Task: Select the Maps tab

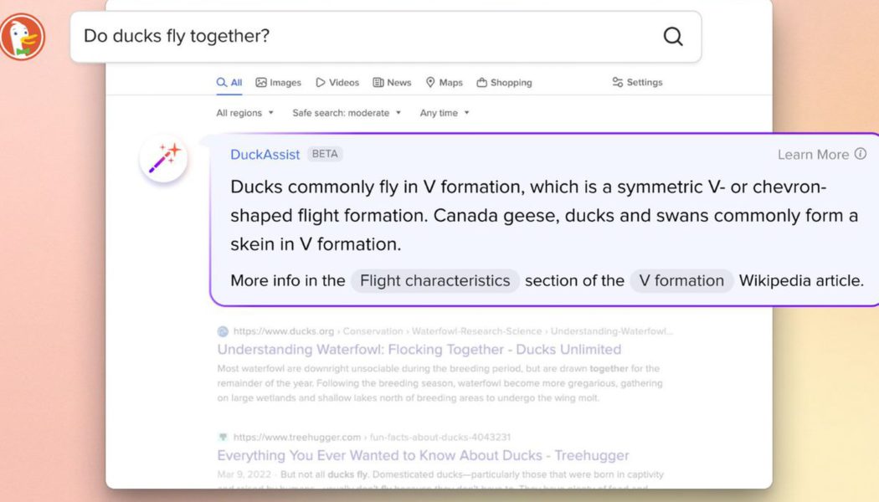Action: coord(444,82)
